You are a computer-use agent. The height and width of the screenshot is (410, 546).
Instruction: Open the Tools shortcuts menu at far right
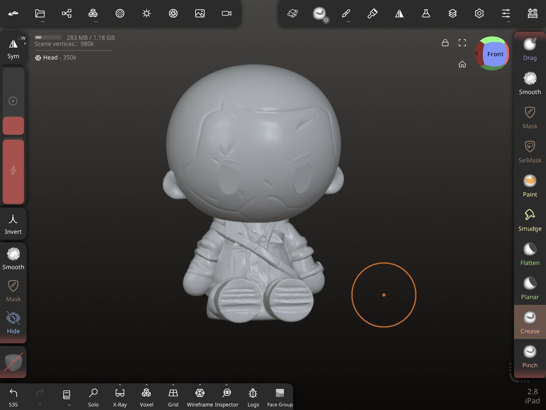click(532, 14)
